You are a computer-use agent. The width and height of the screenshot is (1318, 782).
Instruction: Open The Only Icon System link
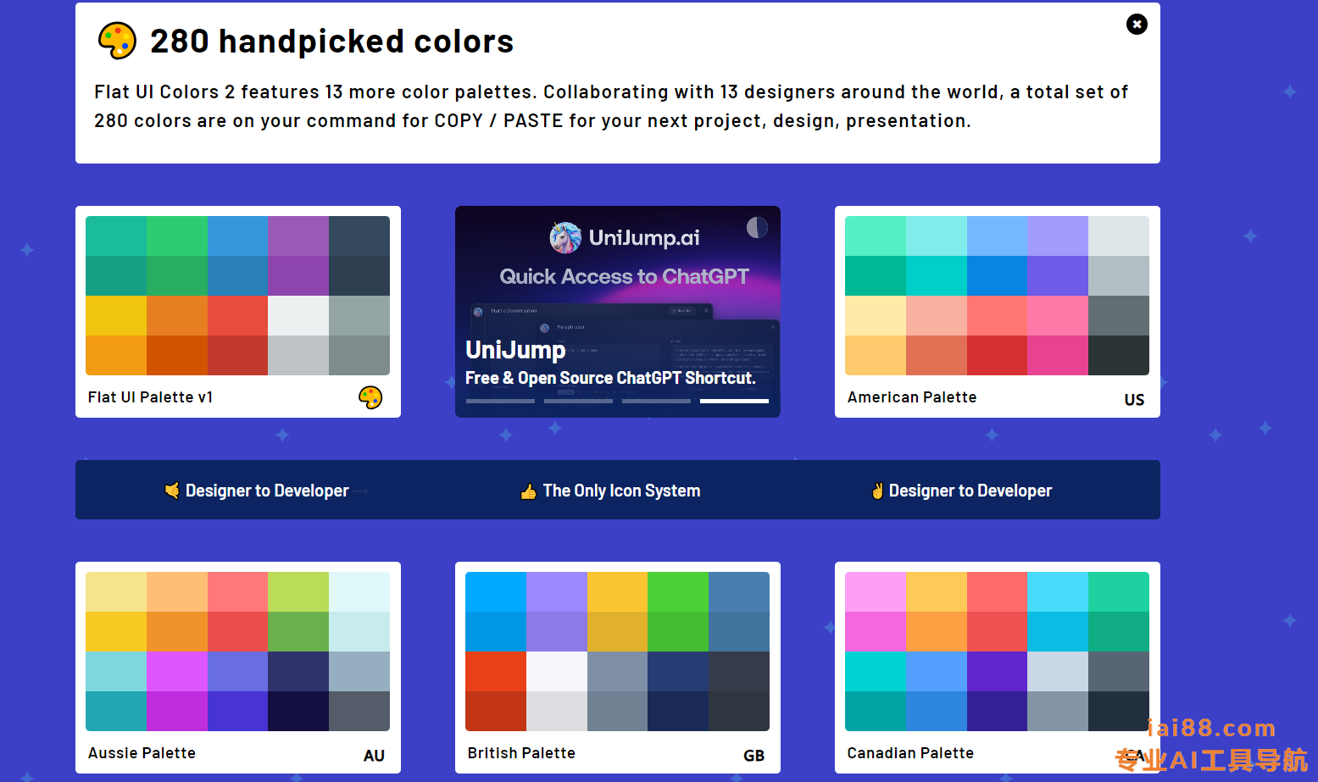click(x=621, y=491)
